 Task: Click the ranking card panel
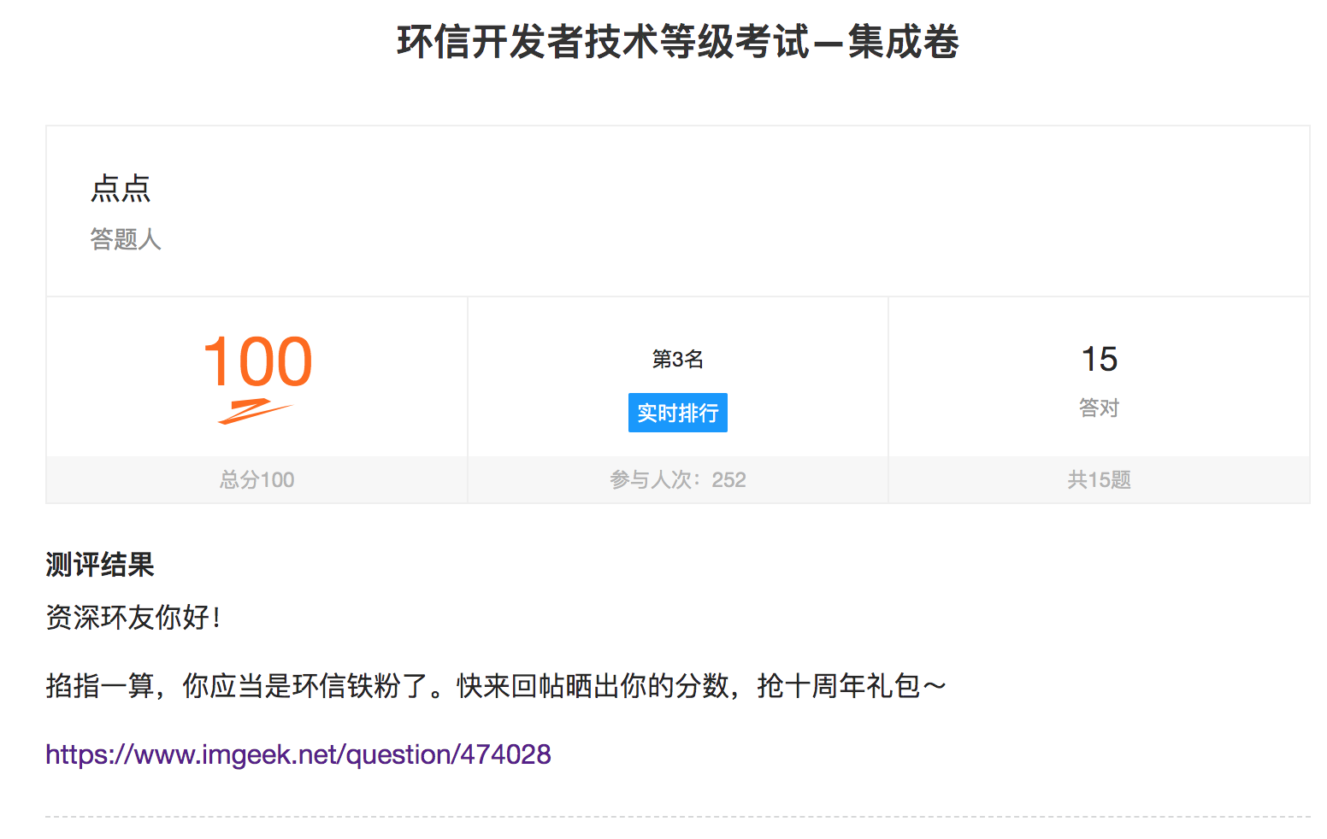[678, 400]
